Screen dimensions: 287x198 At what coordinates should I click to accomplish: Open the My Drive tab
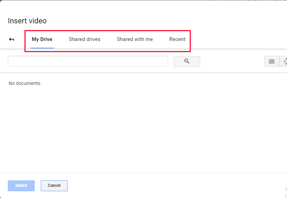point(42,39)
